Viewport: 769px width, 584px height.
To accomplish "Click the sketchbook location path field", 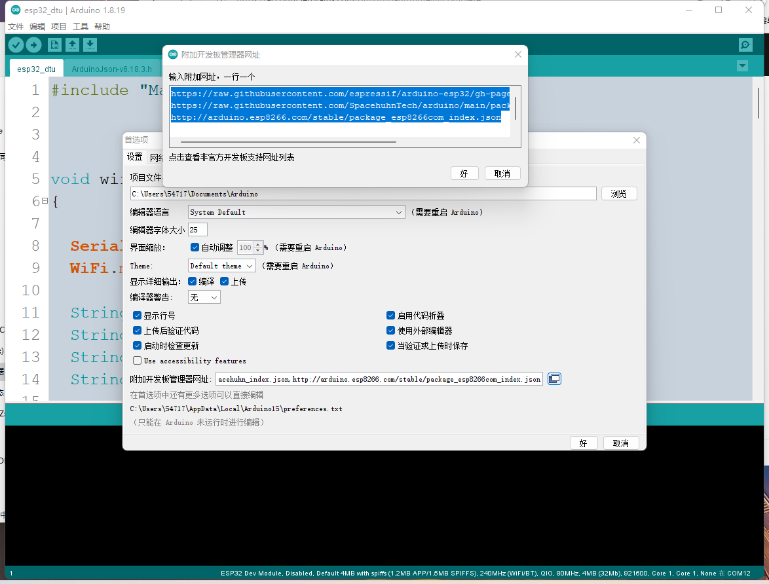I will [x=363, y=194].
